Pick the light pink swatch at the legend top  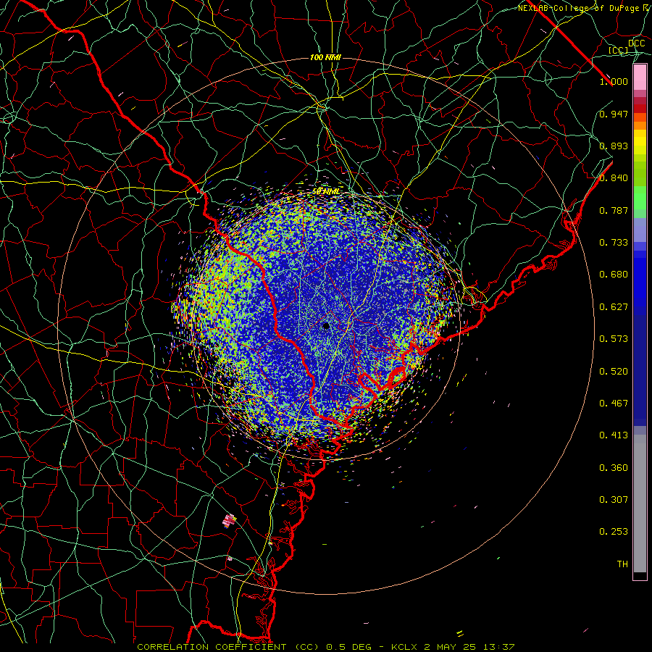point(640,77)
